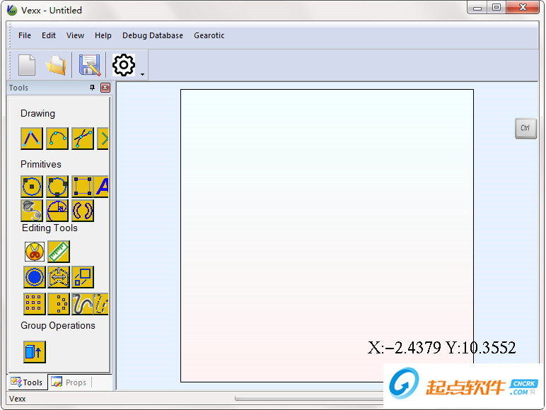Choose the scattered dots array tool
546x410 pixels.
point(59,304)
